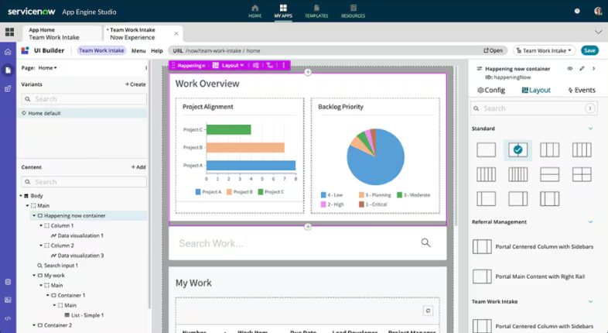Click the plus handle above Work Overview
The width and height of the screenshot is (608, 333).
point(308,72)
